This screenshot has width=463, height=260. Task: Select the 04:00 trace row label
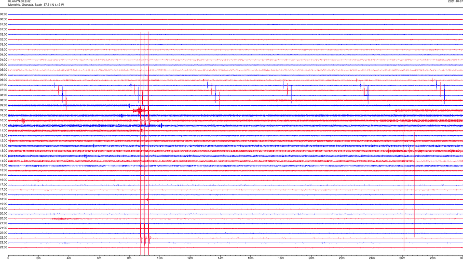(x=3, y=54)
